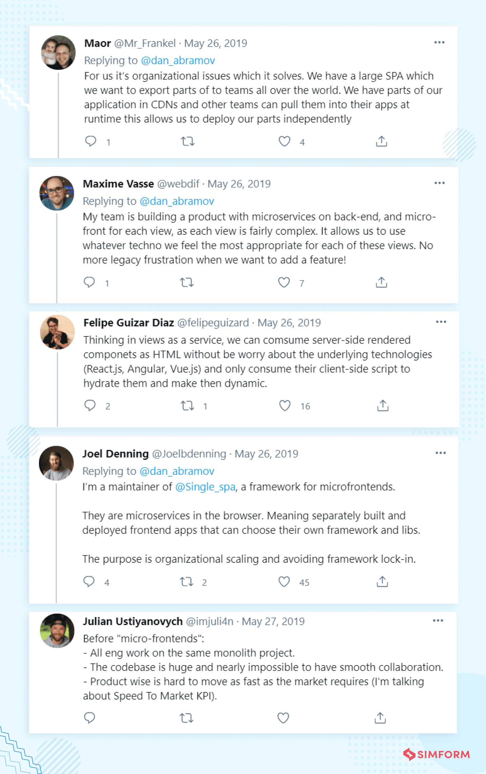Viewport: 486px width, 774px height.
Task: Reply to Julian Ustiyanovych's tweet
Action: [x=89, y=718]
